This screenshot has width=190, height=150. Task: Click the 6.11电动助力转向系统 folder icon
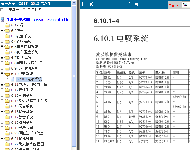pos(7,85)
